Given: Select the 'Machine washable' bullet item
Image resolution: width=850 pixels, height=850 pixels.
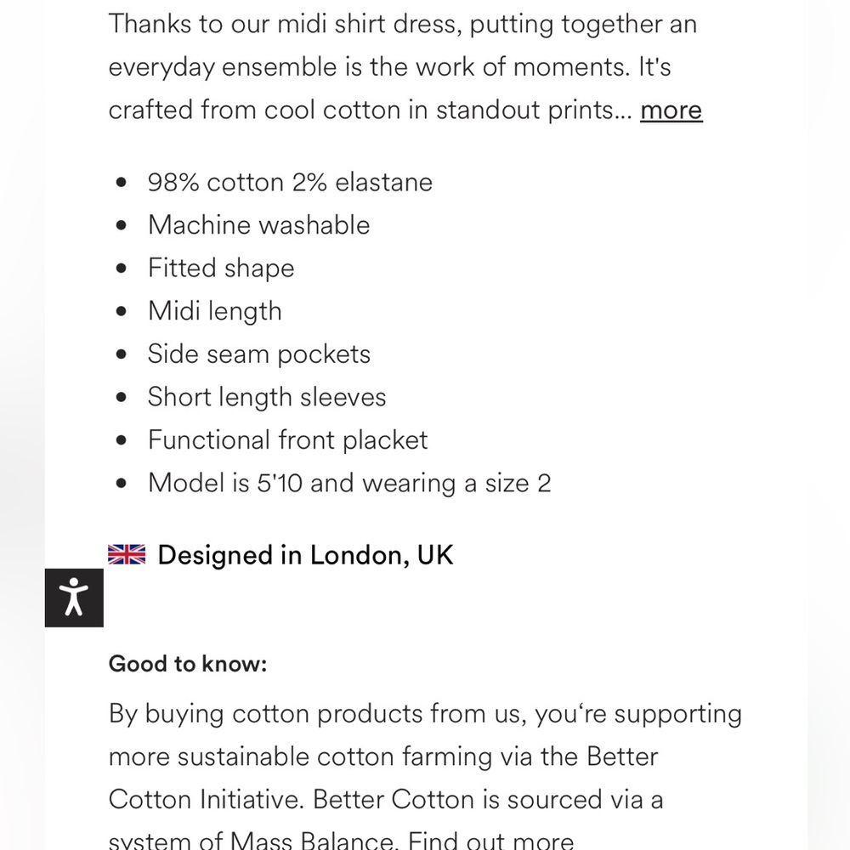Looking at the screenshot, I should 258,225.
